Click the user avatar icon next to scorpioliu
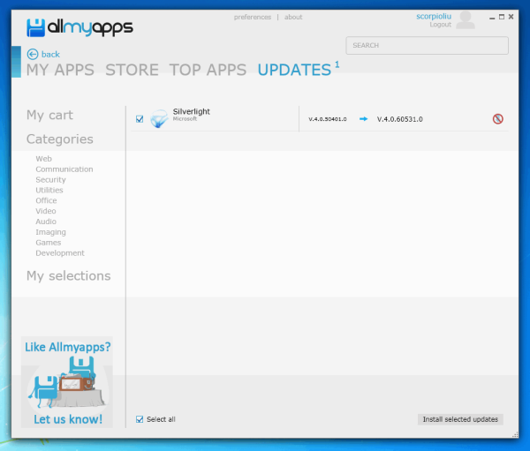530x451 pixels. pos(466,20)
